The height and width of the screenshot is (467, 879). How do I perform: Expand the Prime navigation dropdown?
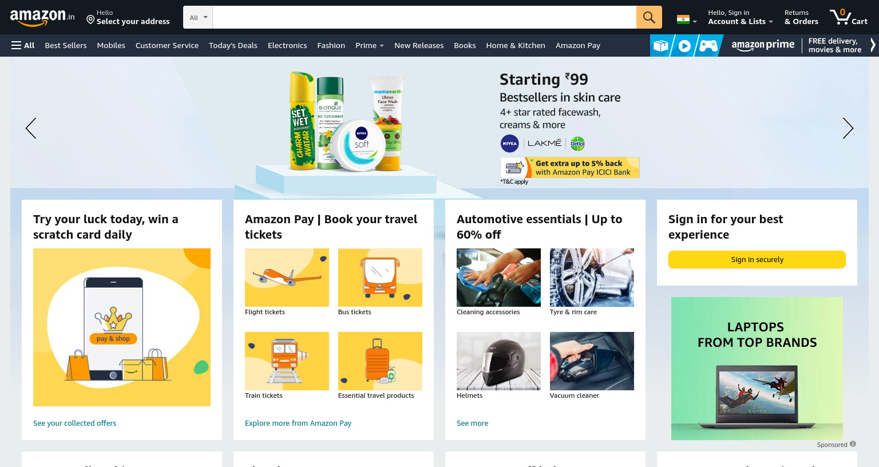(x=370, y=45)
